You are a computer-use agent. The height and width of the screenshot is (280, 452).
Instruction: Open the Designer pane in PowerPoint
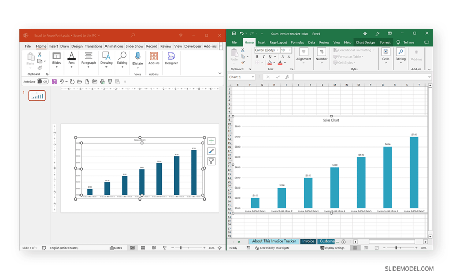(171, 59)
